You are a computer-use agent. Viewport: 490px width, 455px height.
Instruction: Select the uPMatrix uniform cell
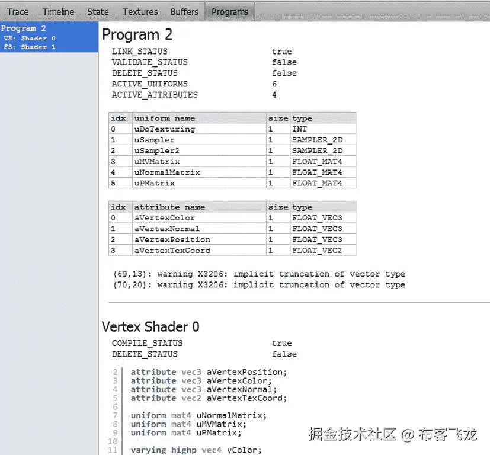[x=199, y=183]
